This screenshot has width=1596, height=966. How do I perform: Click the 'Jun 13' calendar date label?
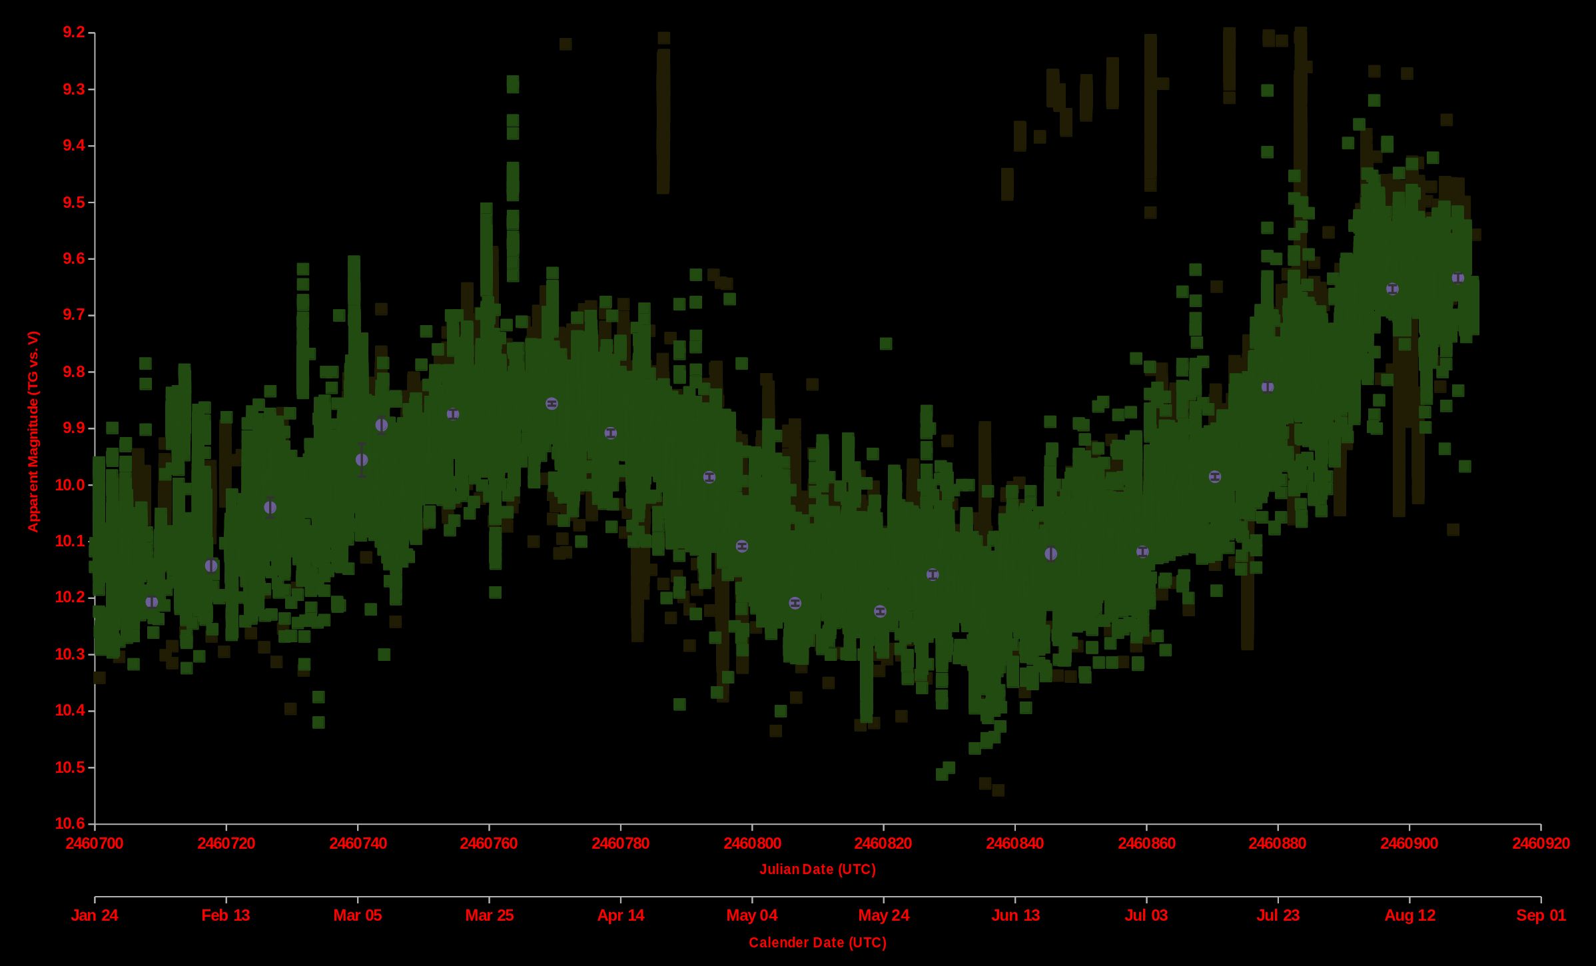1015,915
